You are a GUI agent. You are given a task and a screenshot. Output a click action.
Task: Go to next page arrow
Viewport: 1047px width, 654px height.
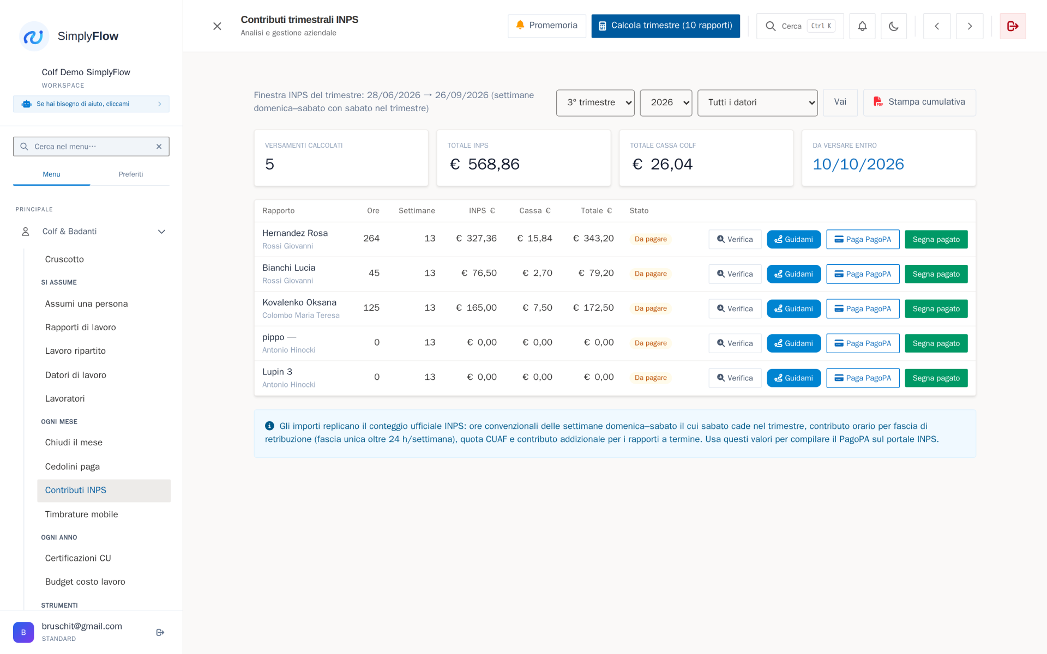(970, 26)
